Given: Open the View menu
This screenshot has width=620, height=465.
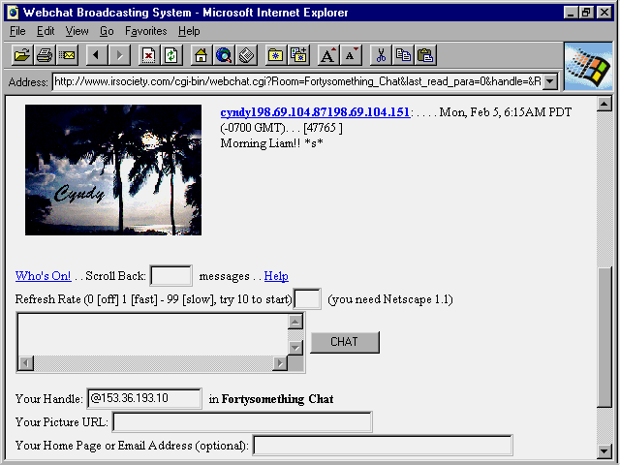Looking at the screenshot, I should [x=77, y=31].
